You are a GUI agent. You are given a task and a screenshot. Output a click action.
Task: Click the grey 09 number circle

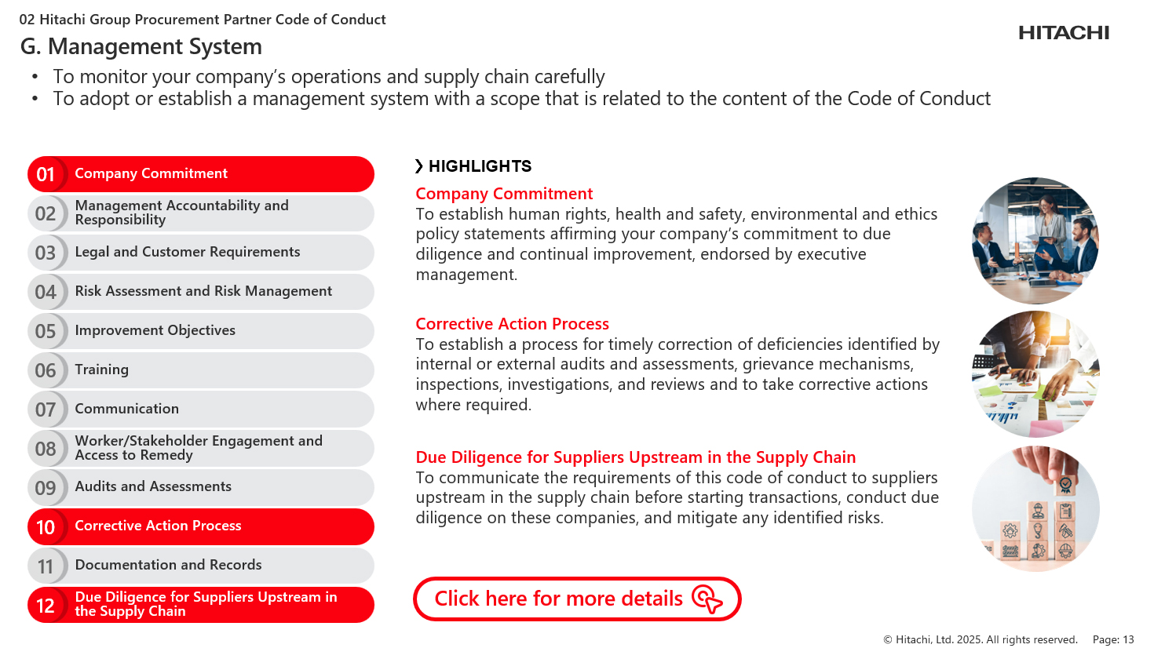(x=46, y=488)
